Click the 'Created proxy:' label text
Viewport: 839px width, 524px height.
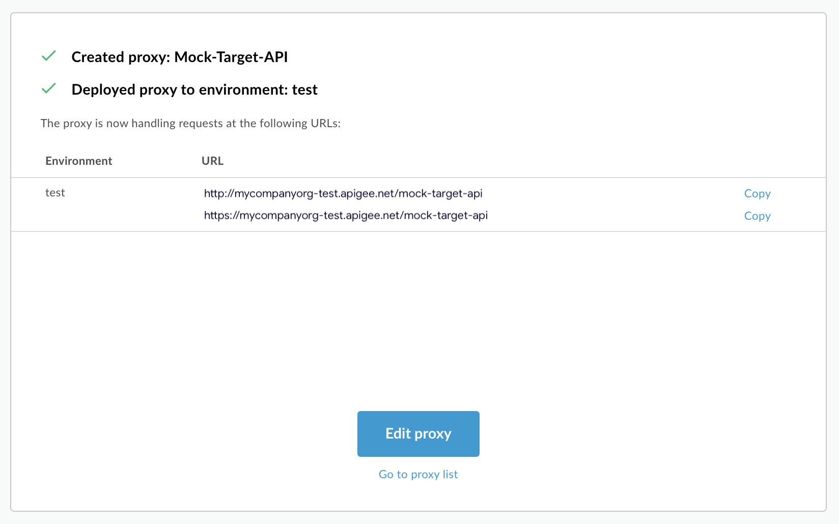pyautogui.click(x=120, y=57)
